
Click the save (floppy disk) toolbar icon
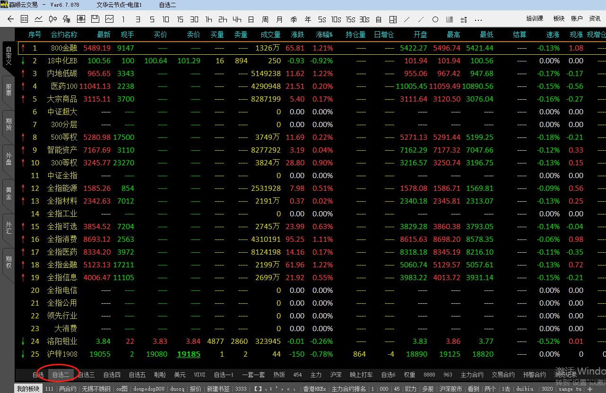click(95, 19)
